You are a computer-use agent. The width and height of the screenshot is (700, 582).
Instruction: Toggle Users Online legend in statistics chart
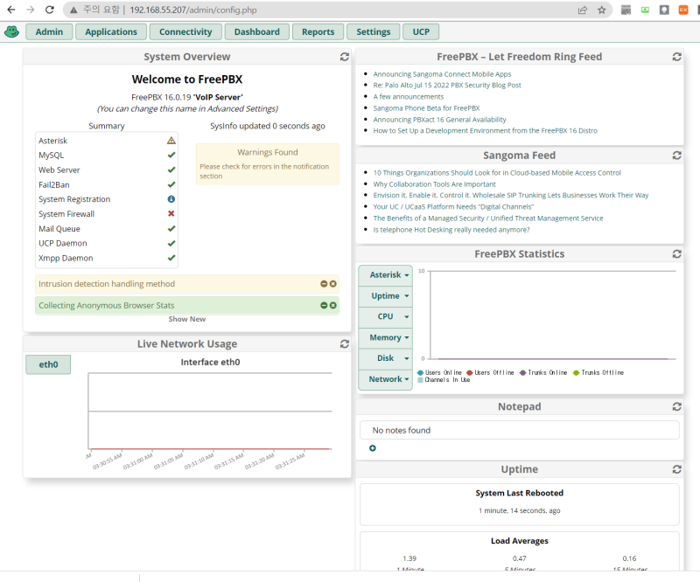(440, 372)
